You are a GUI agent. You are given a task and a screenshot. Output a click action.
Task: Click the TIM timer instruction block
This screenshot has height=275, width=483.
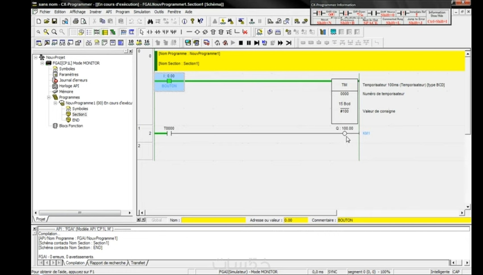tap(344, 101)
